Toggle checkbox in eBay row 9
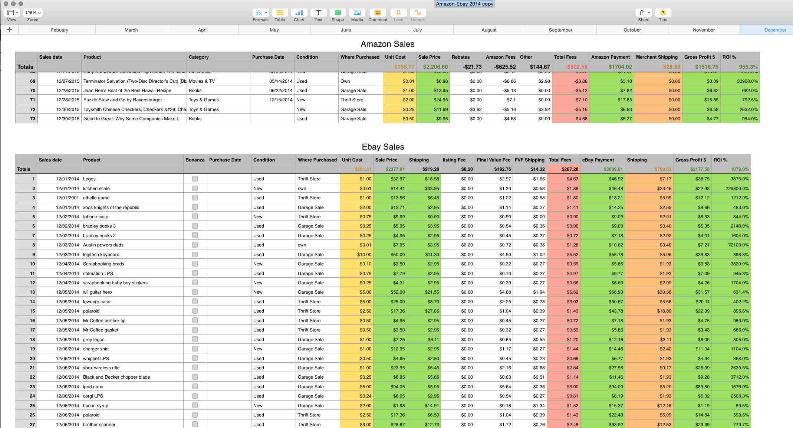This screenshot has width=793, height=428. 195,254
